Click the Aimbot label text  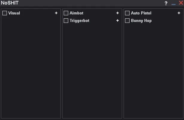point(76,13)
